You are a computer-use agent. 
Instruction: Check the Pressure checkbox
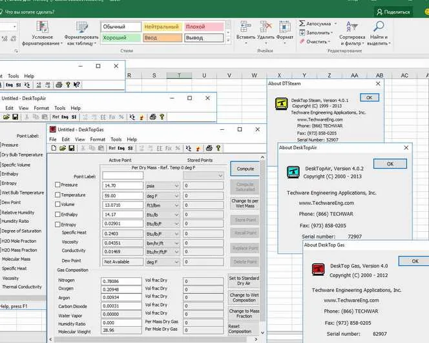click(x=58, y=185)
